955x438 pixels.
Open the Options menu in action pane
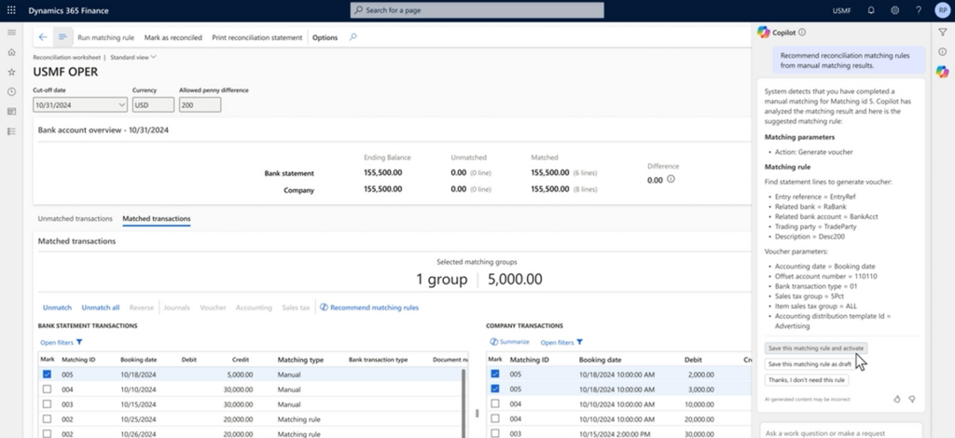(325, 37)
